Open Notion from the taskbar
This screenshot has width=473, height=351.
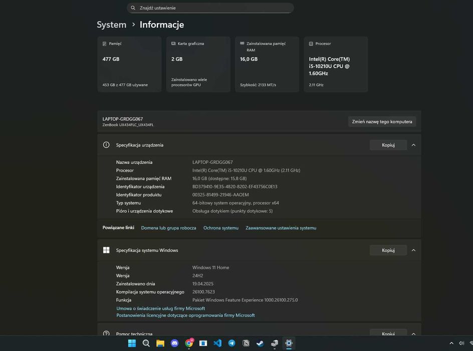coord(246,343)
